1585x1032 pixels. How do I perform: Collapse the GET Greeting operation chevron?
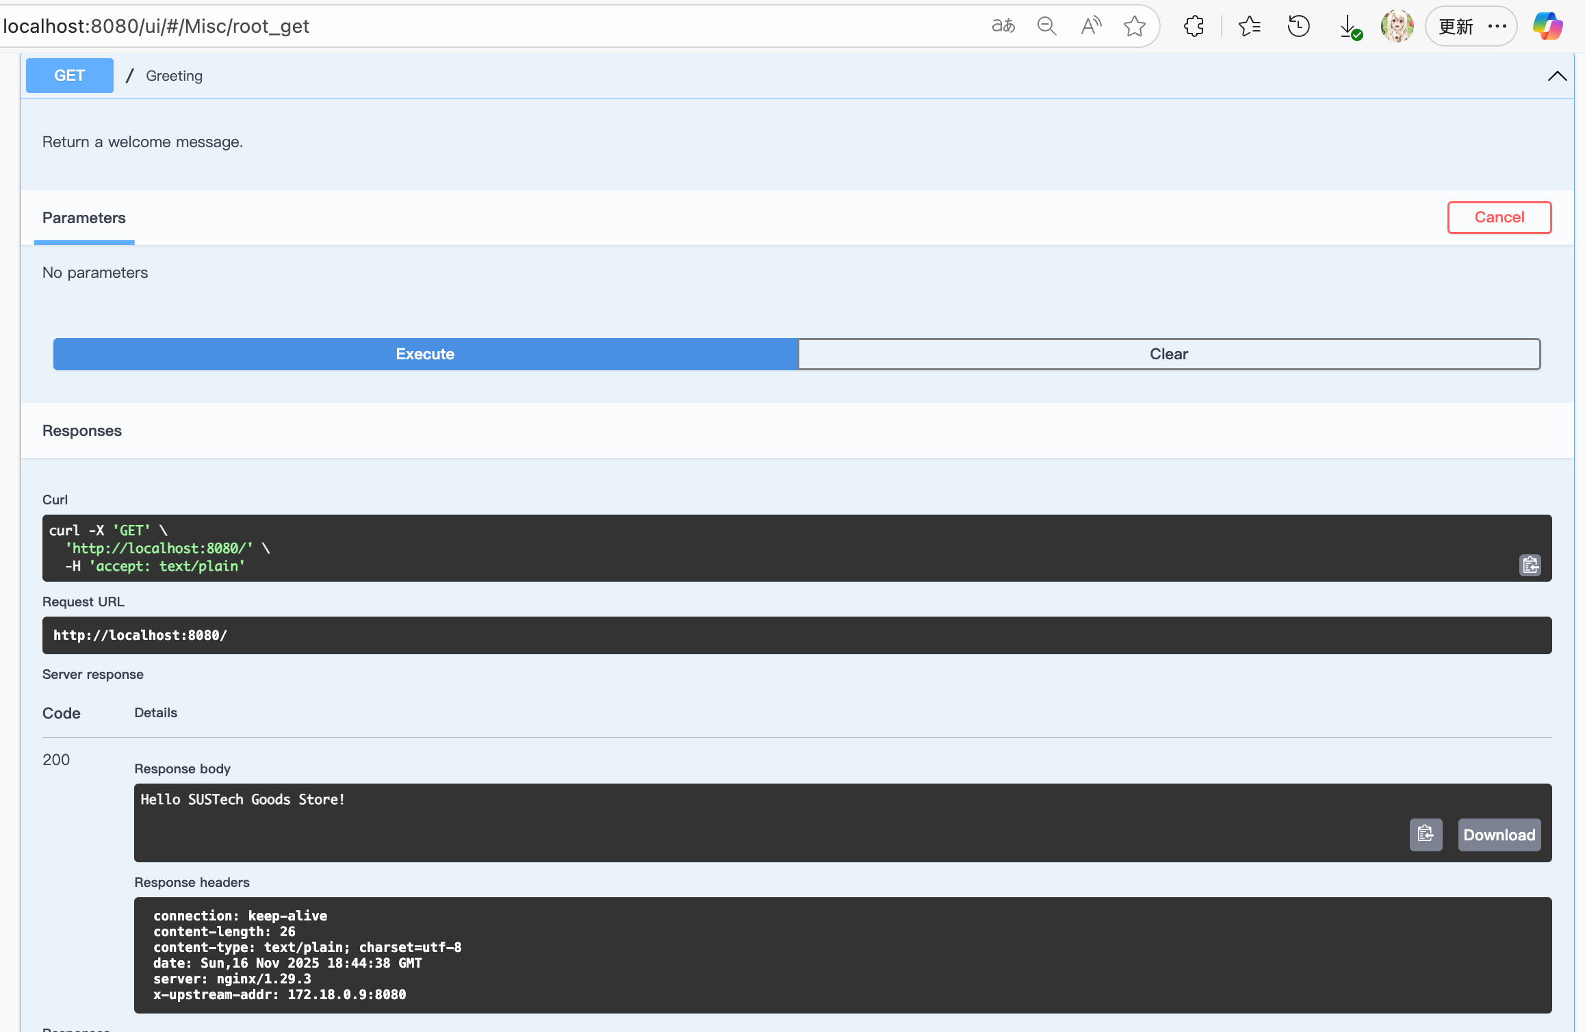1557,76
